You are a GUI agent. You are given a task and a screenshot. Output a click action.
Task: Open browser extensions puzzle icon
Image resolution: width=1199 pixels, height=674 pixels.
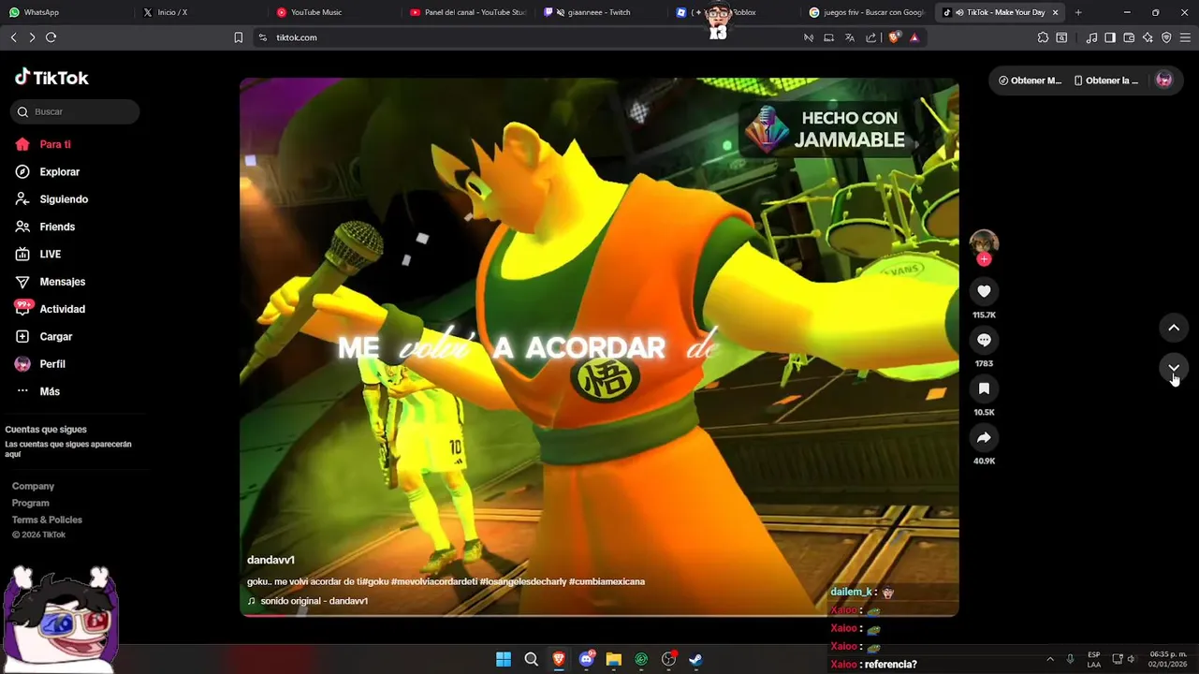(x=1043, y=37)
